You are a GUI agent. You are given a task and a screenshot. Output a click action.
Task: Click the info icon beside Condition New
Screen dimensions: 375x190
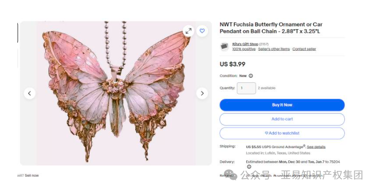coord(251,76)
